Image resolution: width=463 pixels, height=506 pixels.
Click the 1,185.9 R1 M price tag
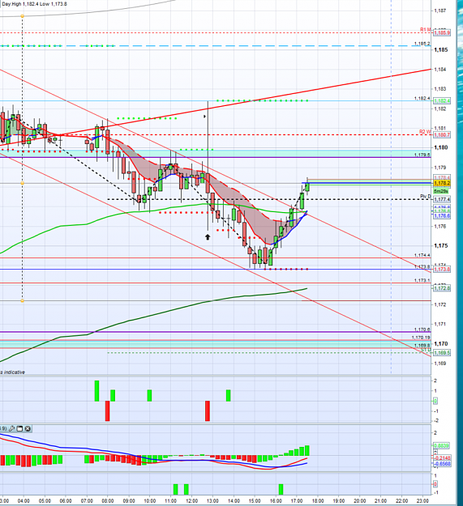pos(442,33)
